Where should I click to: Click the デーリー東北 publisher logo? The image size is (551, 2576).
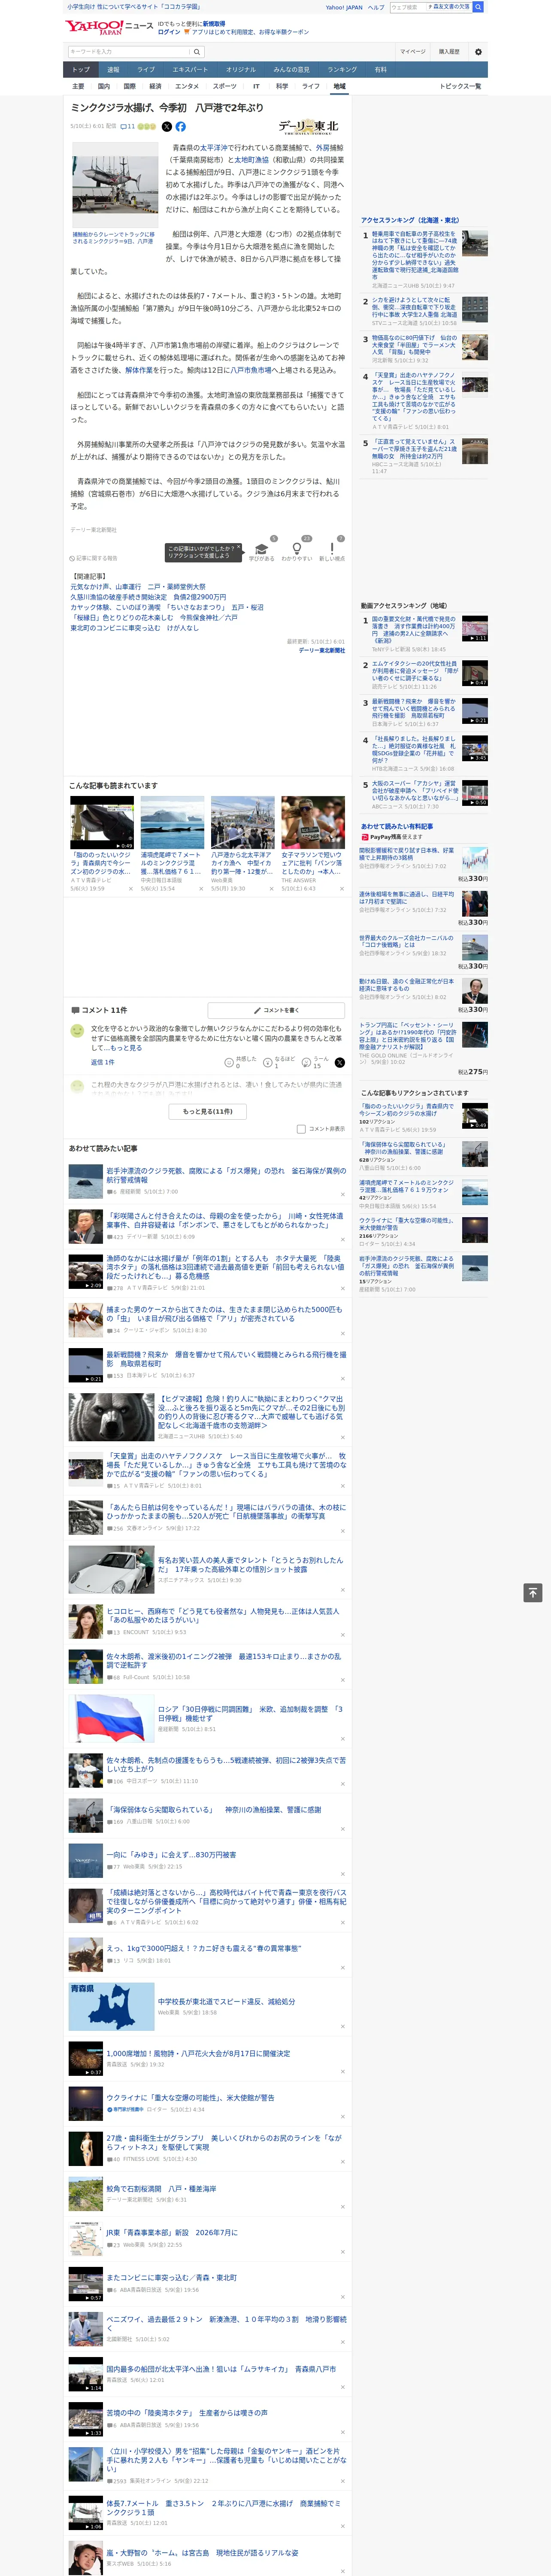click(x=308, y=127)
